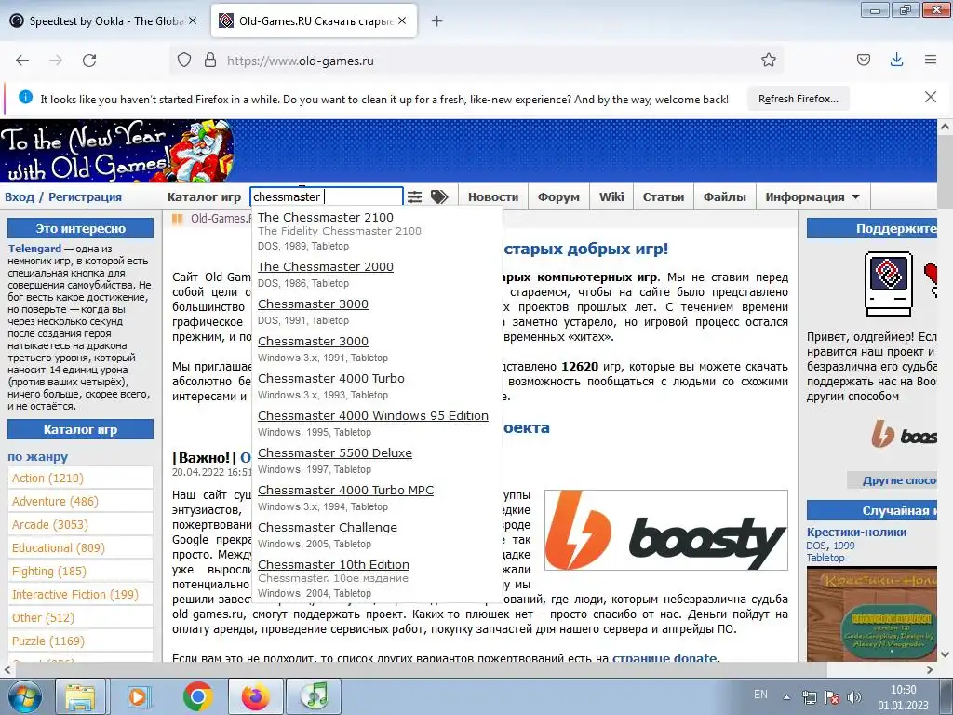
Task: Select Chessmaster 5500 Deluxe suggestion
Action: pyautogui.click(x=335, y=453)
